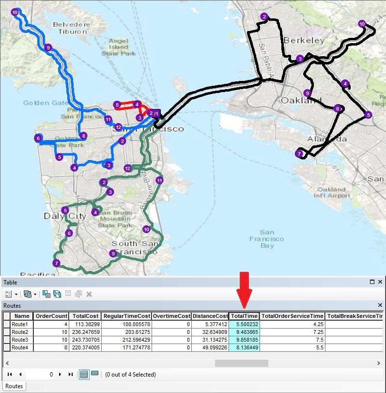Click the depot marker labeled 1
Image resolution: width=386 pixels, height=393 pixels.
pos(156,113)
